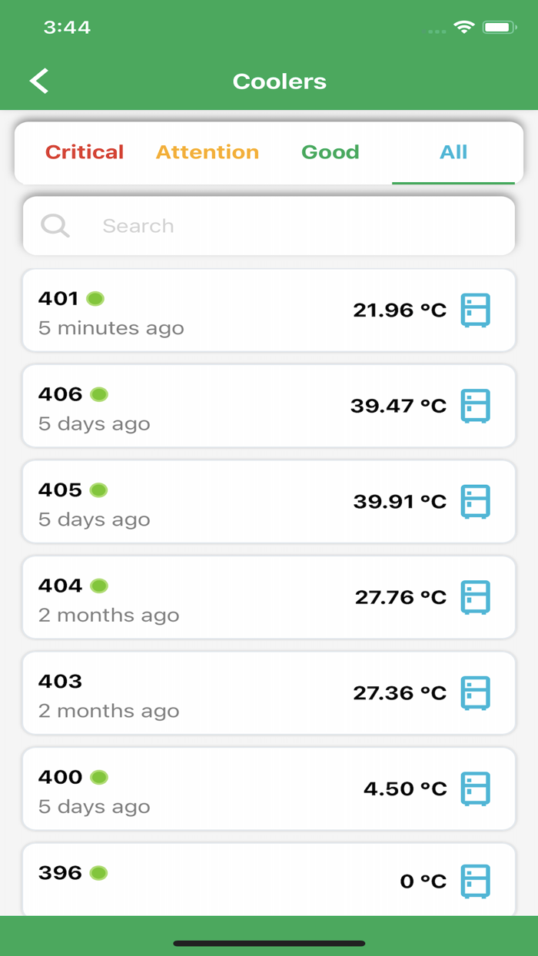Select the fridge icon for cooler 396
The image size is (538, 956).
[x=477, y=881]
